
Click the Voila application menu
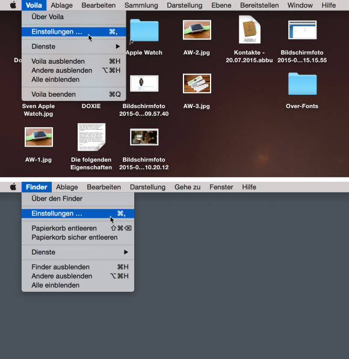coord(34,5)
